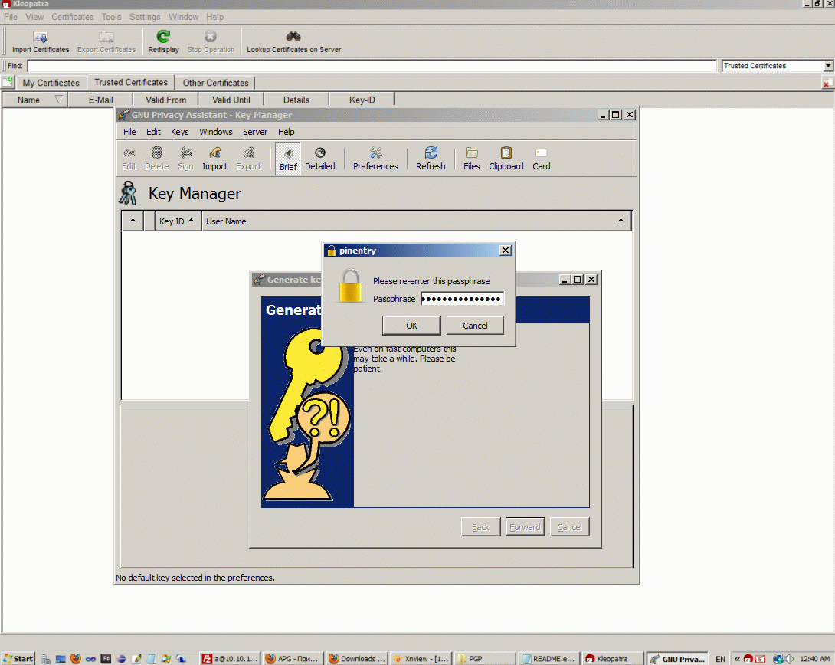Click the Delete key icon in GPA

pos(156,159)
